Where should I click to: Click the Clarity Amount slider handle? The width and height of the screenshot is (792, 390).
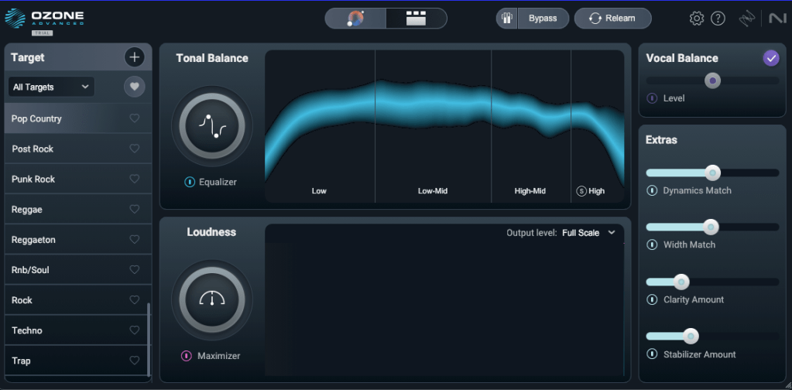click(x=681, y=282)
